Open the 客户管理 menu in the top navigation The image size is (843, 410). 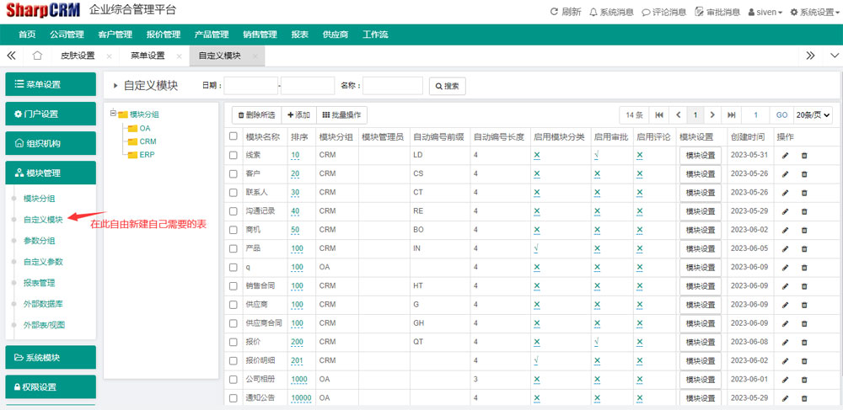tap(115, 35)
